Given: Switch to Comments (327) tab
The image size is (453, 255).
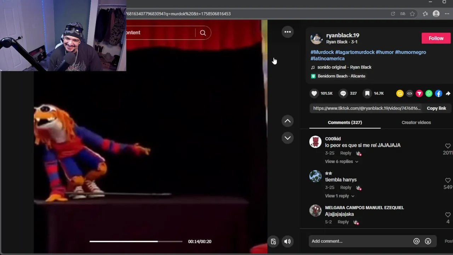Looking at the screenshot, I should (345, 123).
